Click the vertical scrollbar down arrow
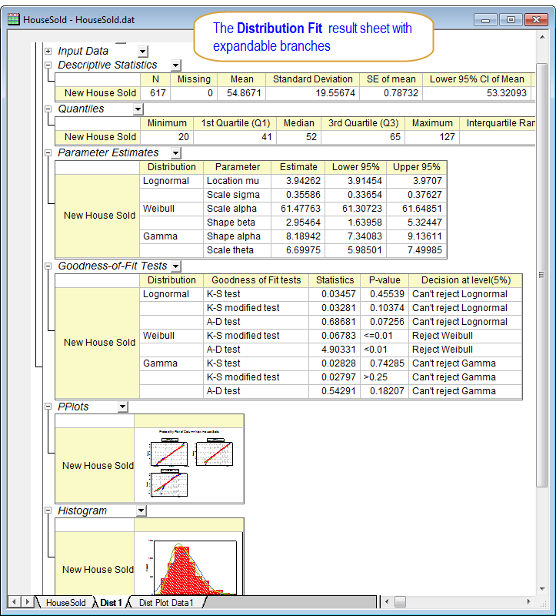 (542, 588)
